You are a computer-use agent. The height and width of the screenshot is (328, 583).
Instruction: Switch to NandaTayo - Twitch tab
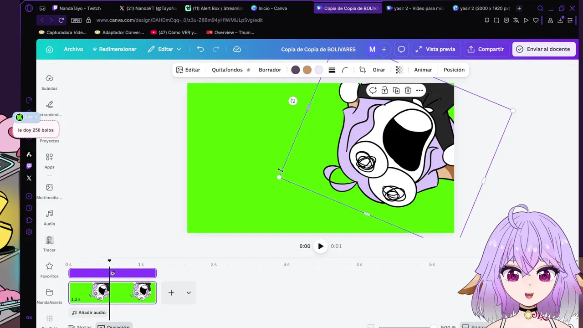tap(77, 8)
